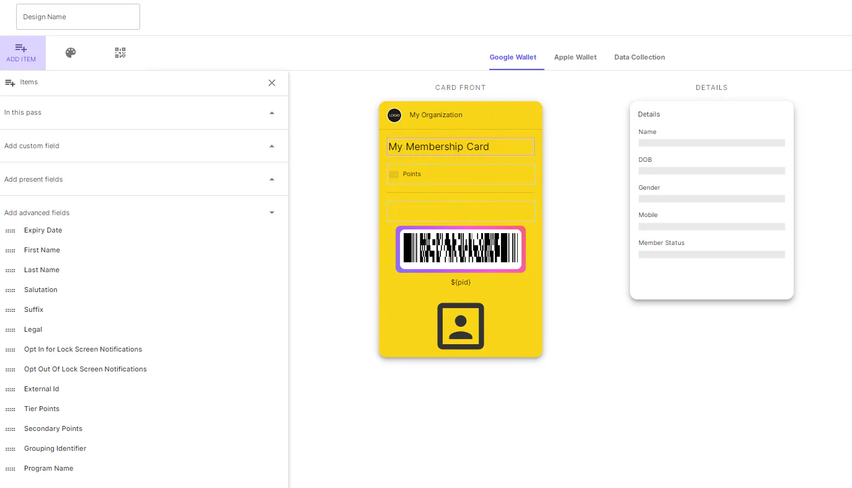Click the drag handle beside External Id

coord(10,389)
